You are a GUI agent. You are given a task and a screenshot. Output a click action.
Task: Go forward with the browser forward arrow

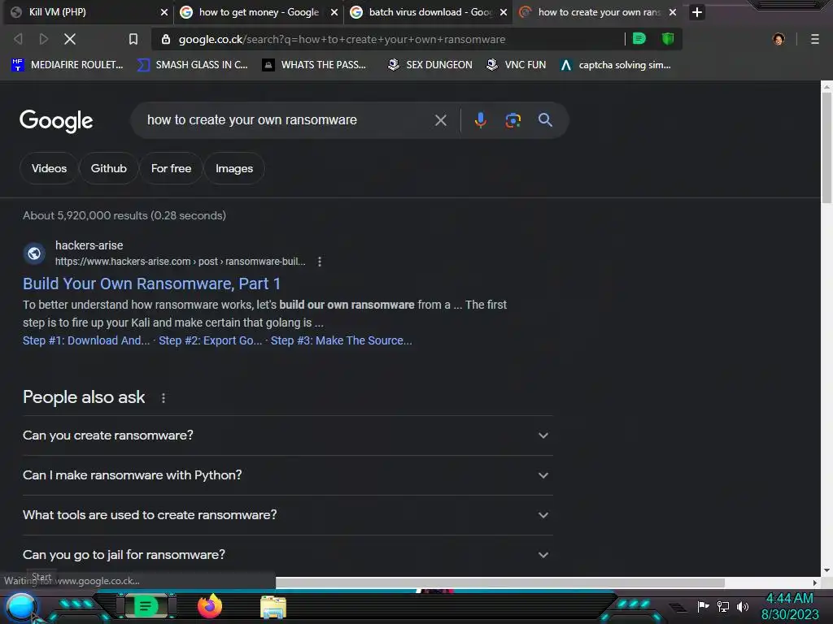(44, 39)
